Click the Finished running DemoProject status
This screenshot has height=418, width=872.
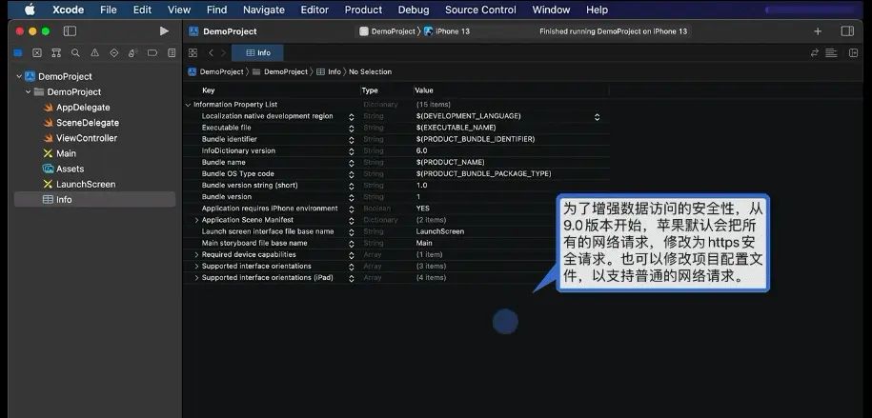click(x=614, y=31)
